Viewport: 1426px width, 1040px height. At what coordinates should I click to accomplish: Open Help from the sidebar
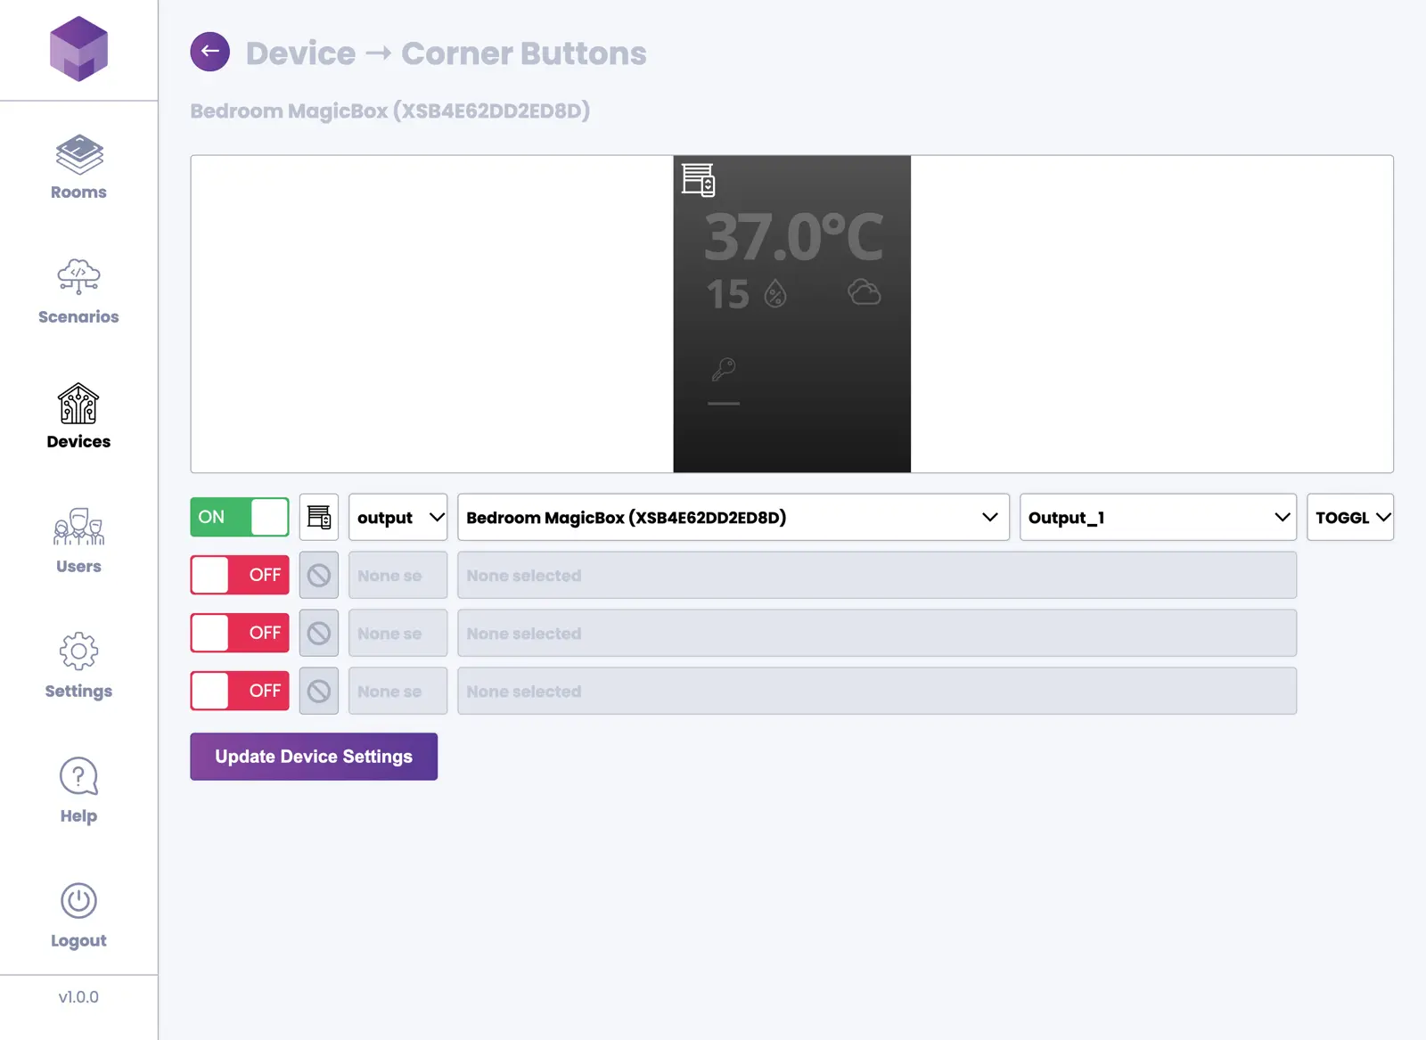coord(78,790)
